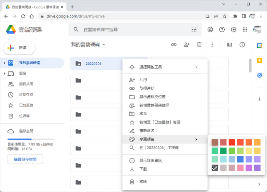Expand the 我的雲端硬碟 tree arrow in sidebar
This screenshot has width=267, height=192.
click(4, 63)
